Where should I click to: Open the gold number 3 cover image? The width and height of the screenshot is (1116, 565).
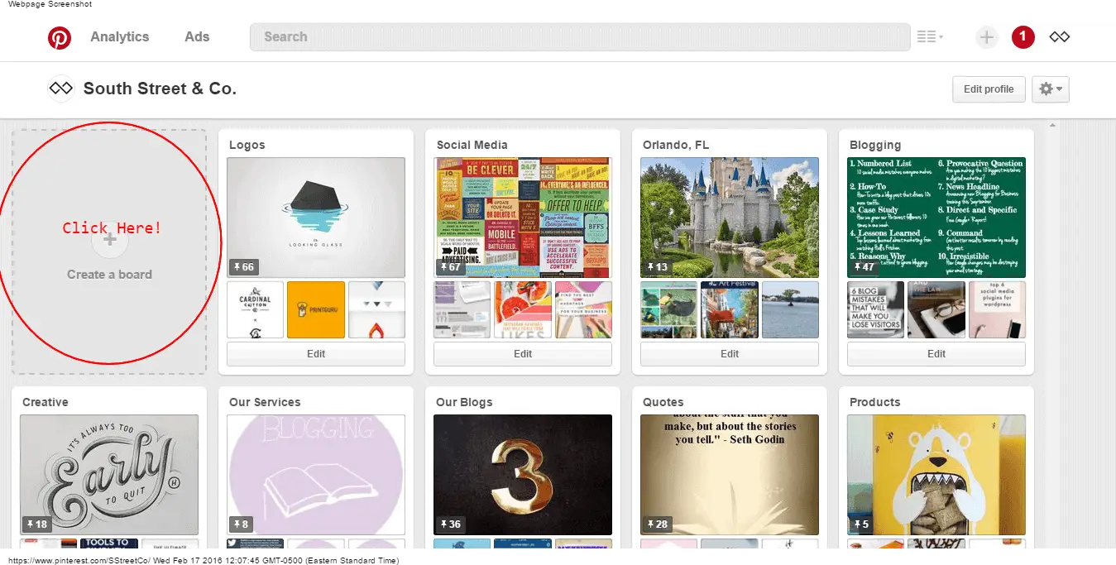pyautogui.click(x=523, y=475)
